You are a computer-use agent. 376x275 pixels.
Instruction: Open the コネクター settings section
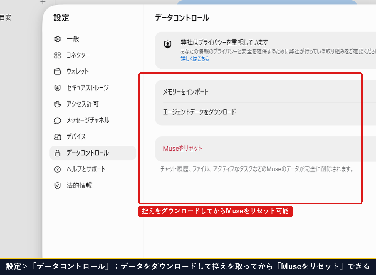coord(93,55)
